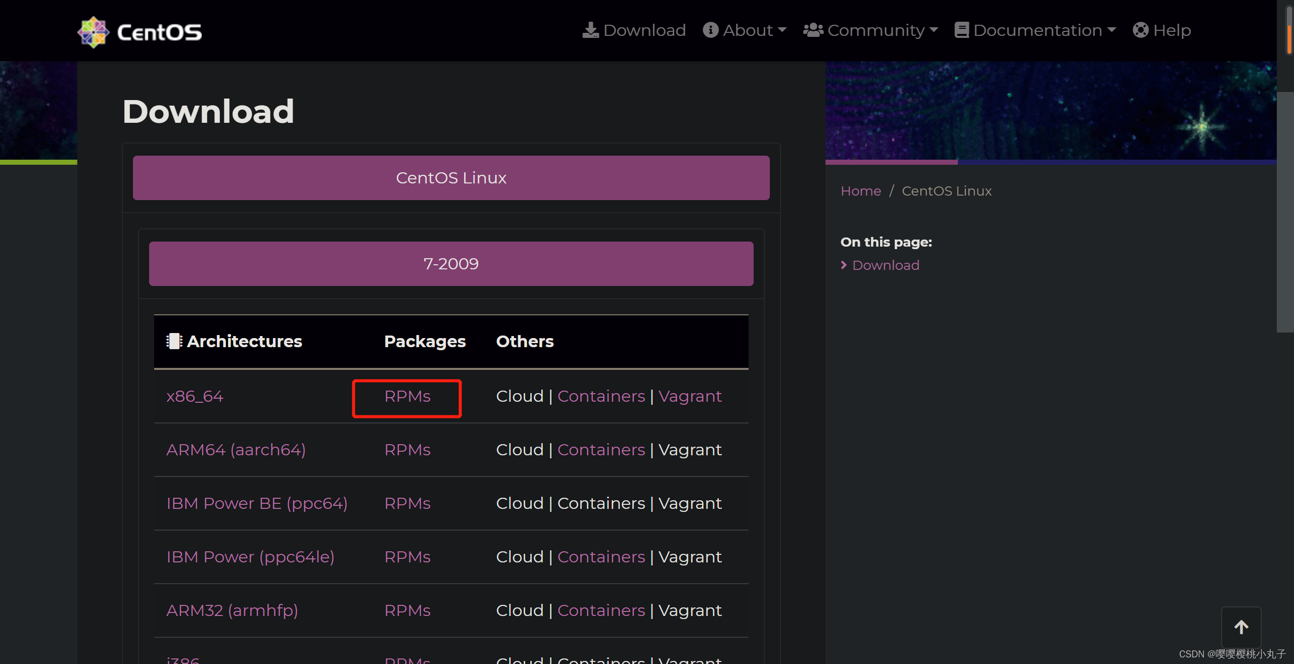Open Containers link in ppc64le row
1294x664 pixels.
[x=601, y=557]
